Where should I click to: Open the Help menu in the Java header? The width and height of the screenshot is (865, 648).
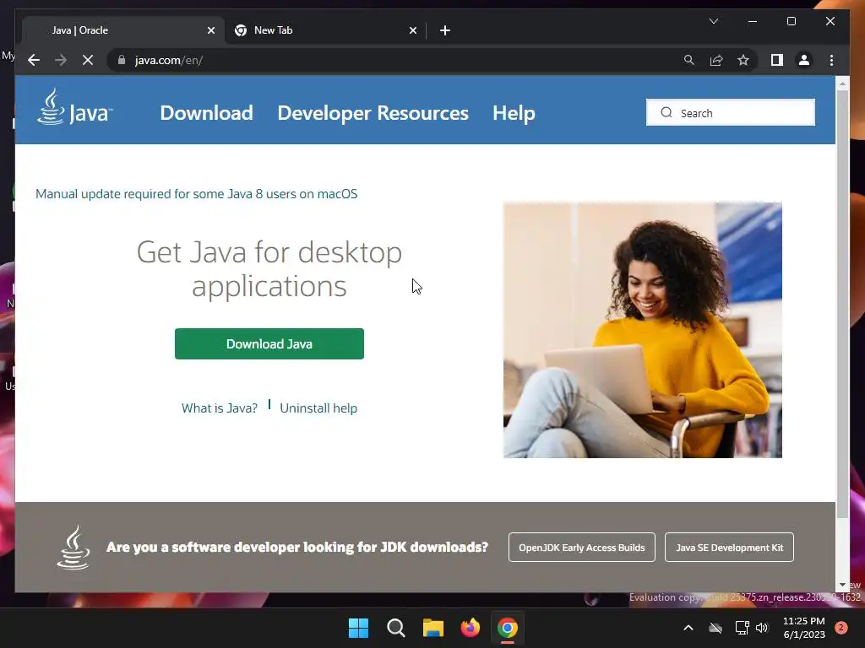pos(514,113)
